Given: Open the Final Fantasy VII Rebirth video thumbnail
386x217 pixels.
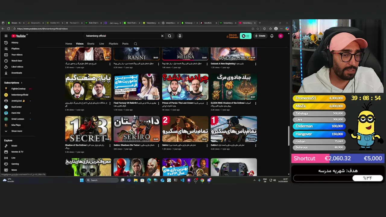Looking at the screenshot, I should click(137, 86).
